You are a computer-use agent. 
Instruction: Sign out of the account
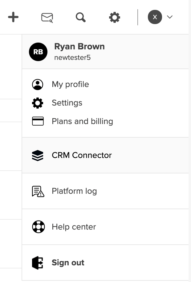pos(68,263)
